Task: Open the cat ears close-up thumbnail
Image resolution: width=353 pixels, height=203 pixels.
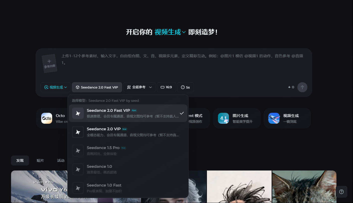Action: tap(304, 187)
